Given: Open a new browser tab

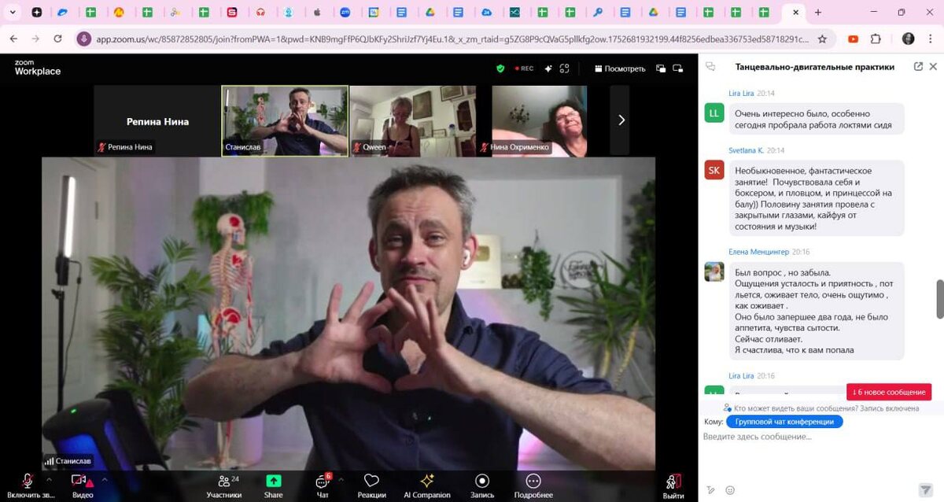Looking at the screenshot, I should pos(818,13).
